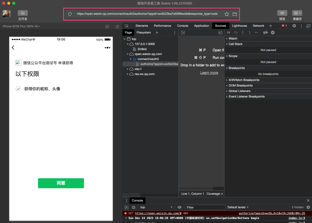Click the Step into next function call icon
Screen dimensions: 312x223
242,32
